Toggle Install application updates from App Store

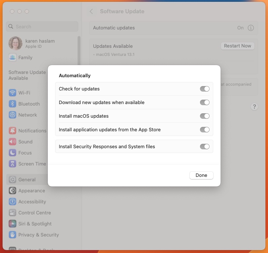[205, 129]
